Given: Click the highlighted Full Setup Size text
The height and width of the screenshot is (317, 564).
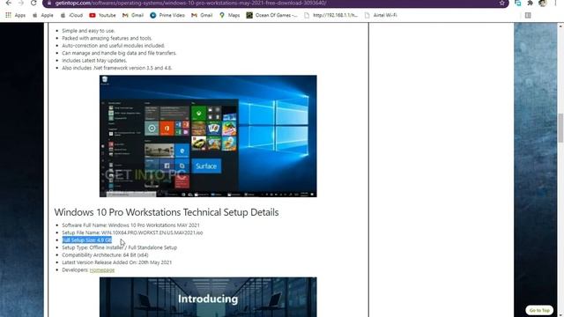Looking at the screenshot, I should point(86,240).
